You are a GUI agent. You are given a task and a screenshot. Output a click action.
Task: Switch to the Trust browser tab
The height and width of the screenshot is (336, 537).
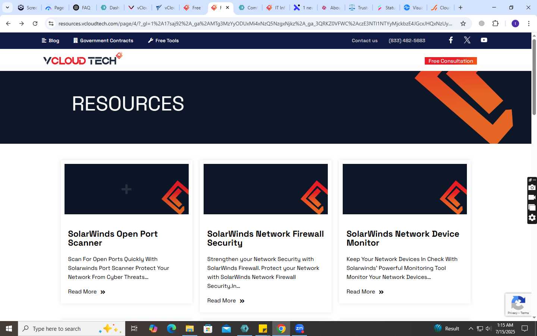point(358,7)
